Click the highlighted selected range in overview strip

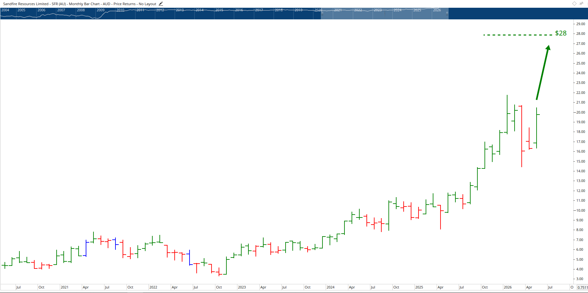coord(385,14)
